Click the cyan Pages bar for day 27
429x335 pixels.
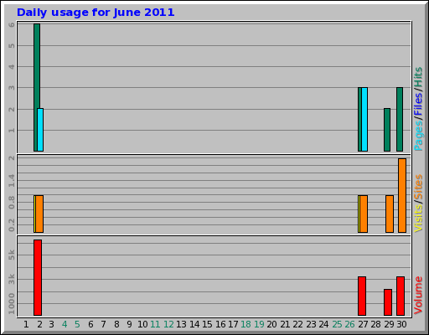pos(364,119)
